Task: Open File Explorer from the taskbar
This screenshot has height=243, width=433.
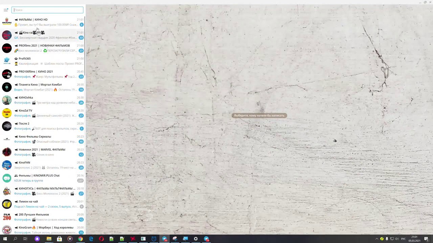Action: pyautogui.click(x=49, y=239)
